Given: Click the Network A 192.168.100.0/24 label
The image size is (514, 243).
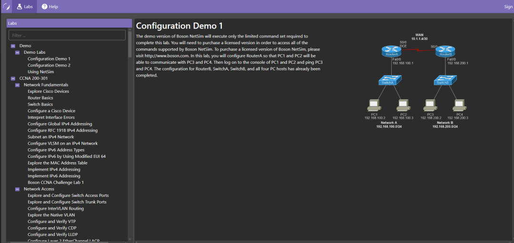Looking at the screenshot, I should pos(389,124).
